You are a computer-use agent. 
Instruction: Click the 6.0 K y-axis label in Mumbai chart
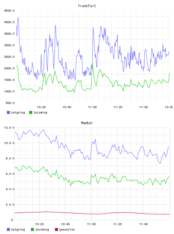(x=10, y=174)
